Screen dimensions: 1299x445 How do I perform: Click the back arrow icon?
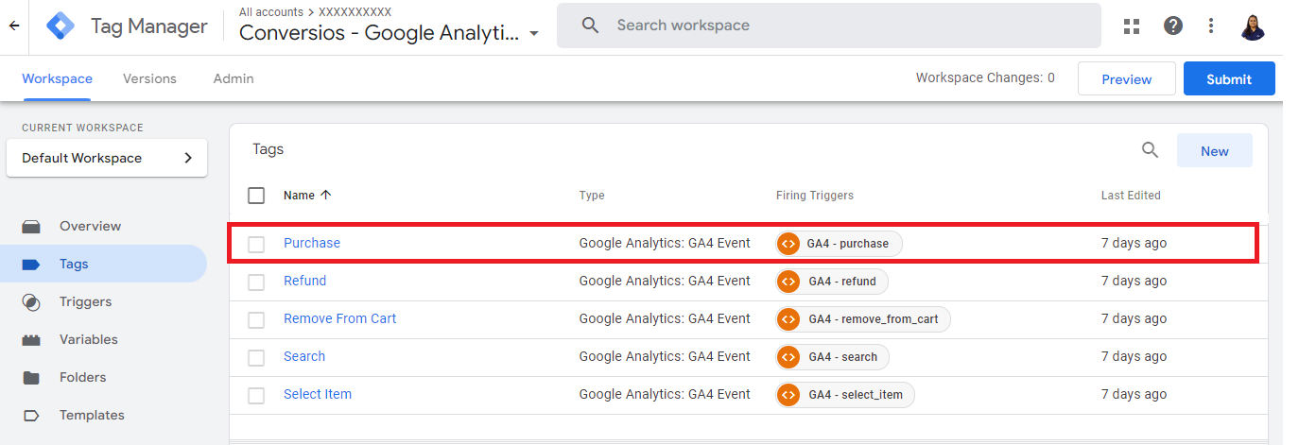coord(13,26)
